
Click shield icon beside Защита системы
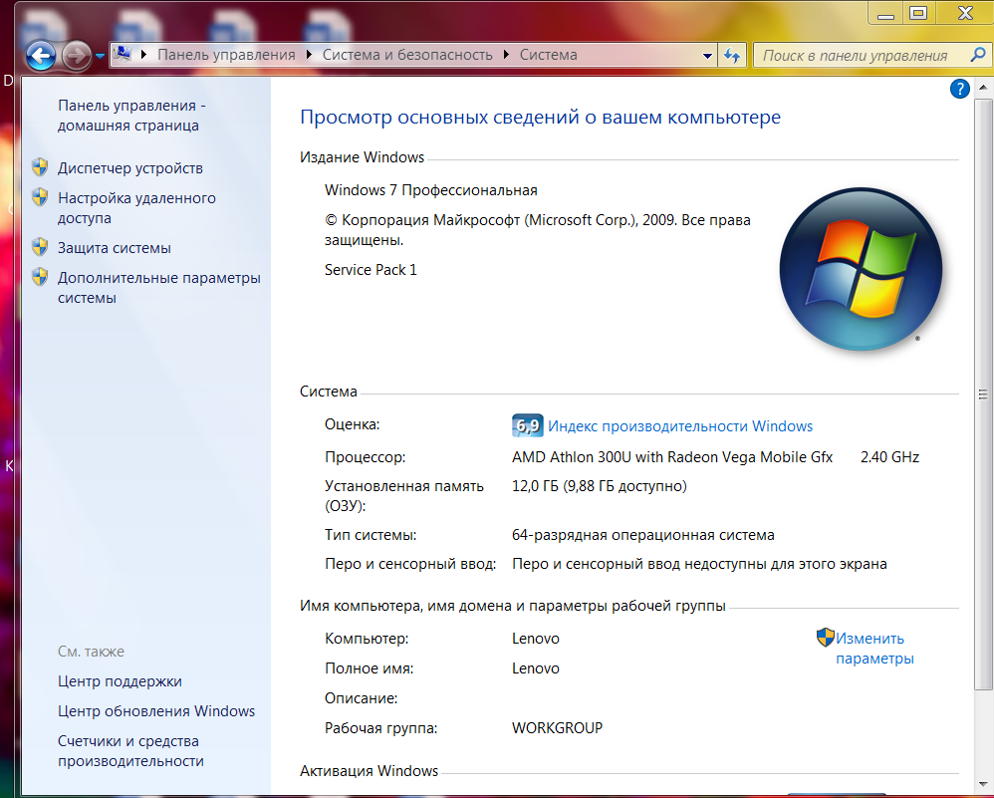tap(40, 247)
